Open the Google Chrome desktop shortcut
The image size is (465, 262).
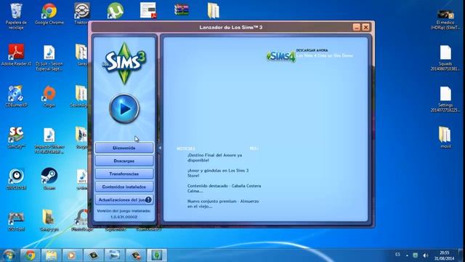click(x=49, y=14)
